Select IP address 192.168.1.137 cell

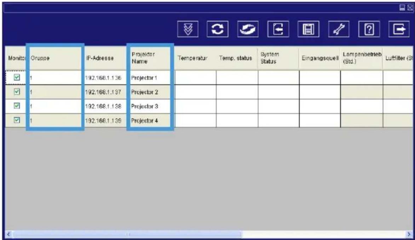(105, 92)
